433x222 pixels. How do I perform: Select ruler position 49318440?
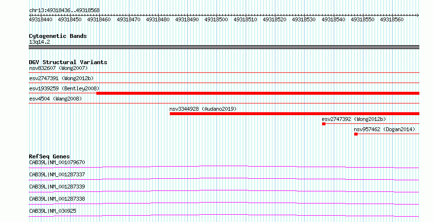[40, 19]
